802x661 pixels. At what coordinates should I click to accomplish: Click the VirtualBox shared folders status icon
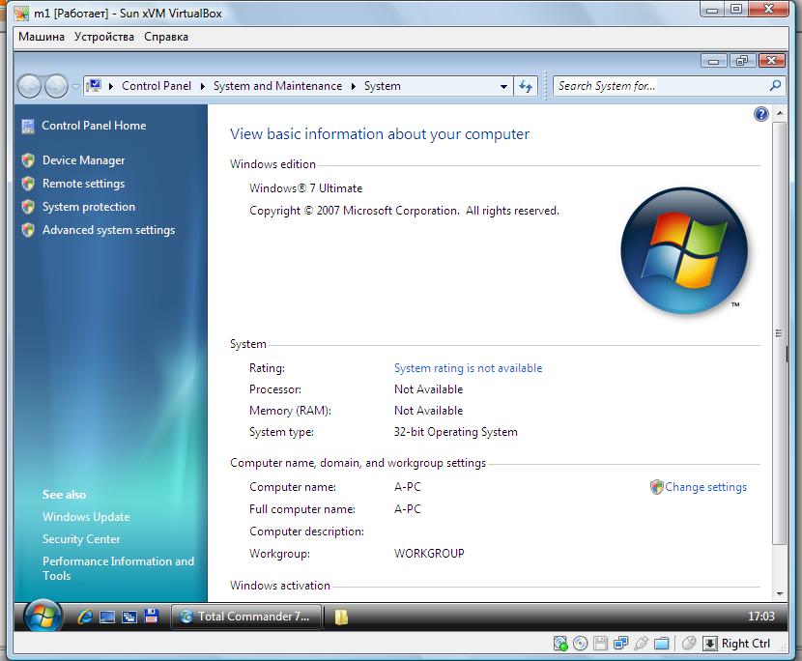point(661,644)
